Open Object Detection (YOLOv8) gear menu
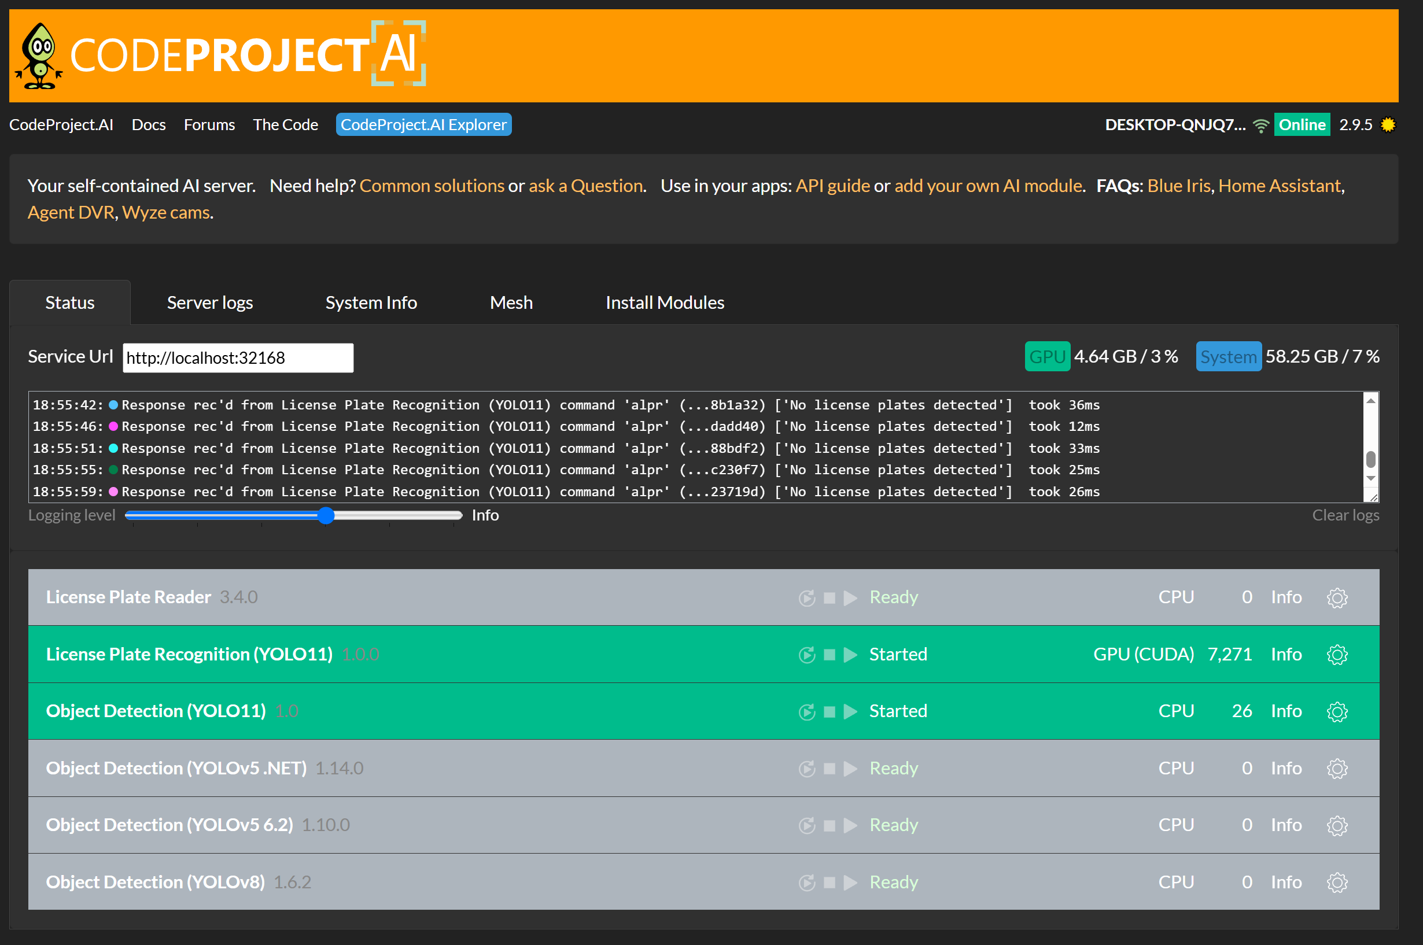The width and height of the screenshot is (1423, 945). [1337, 883]
